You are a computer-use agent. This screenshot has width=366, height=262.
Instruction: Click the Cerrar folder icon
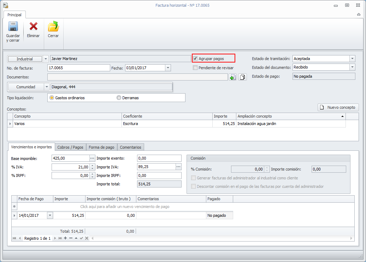(x=53, y=26)
